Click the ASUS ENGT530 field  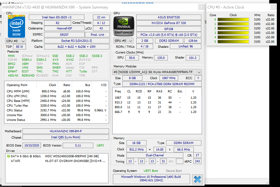(x=169, y=17)
